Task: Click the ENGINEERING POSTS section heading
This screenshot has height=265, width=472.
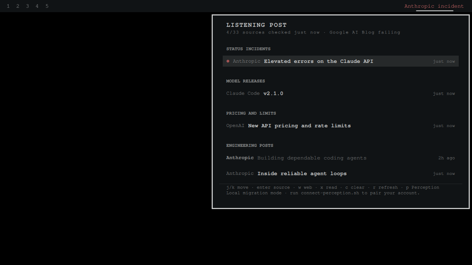Action: tap(250, 145)
